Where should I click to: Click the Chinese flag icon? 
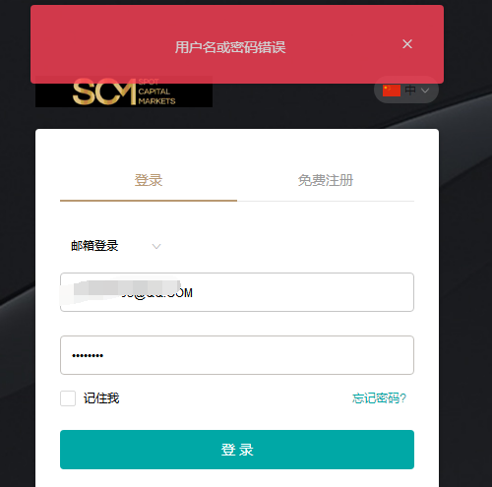[392, 91]
